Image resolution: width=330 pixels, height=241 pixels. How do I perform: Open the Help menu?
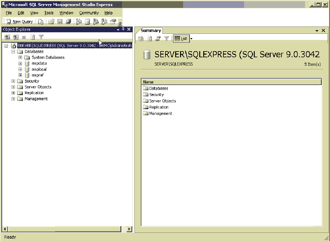(108, 13)
